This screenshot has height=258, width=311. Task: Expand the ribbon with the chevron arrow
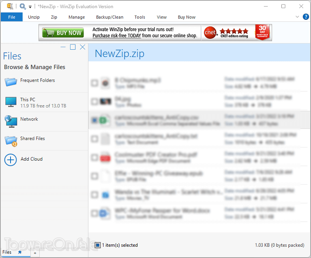[297, 17]
